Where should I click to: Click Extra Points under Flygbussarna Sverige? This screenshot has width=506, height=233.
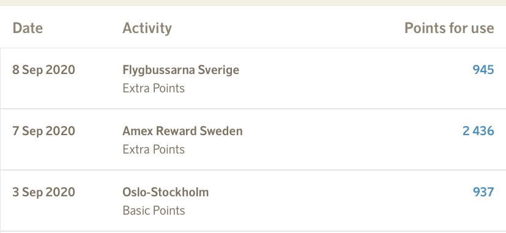click(154, 88)
